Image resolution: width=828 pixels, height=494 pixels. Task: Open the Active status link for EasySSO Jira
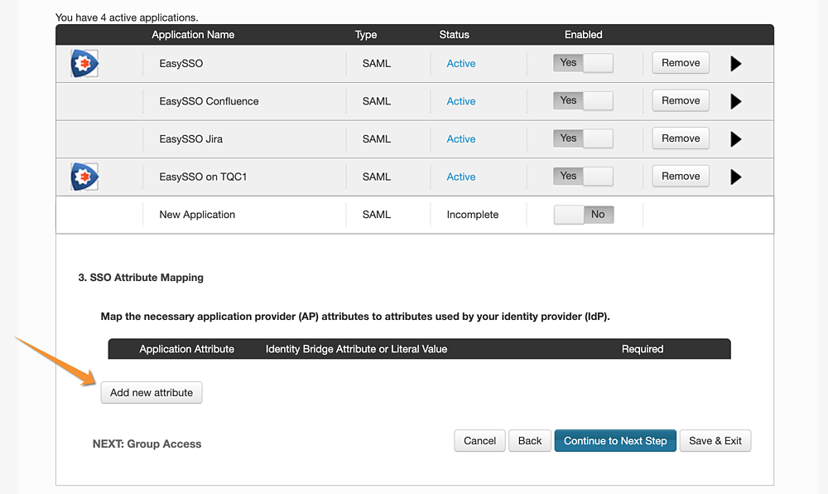click(461, 139)
